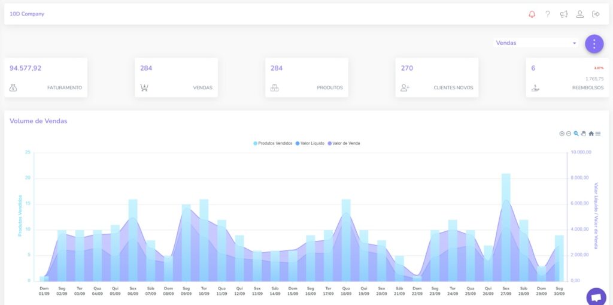
Task: Zoom out on the chart
Action: pyautogui.click(x=569, y=134)
